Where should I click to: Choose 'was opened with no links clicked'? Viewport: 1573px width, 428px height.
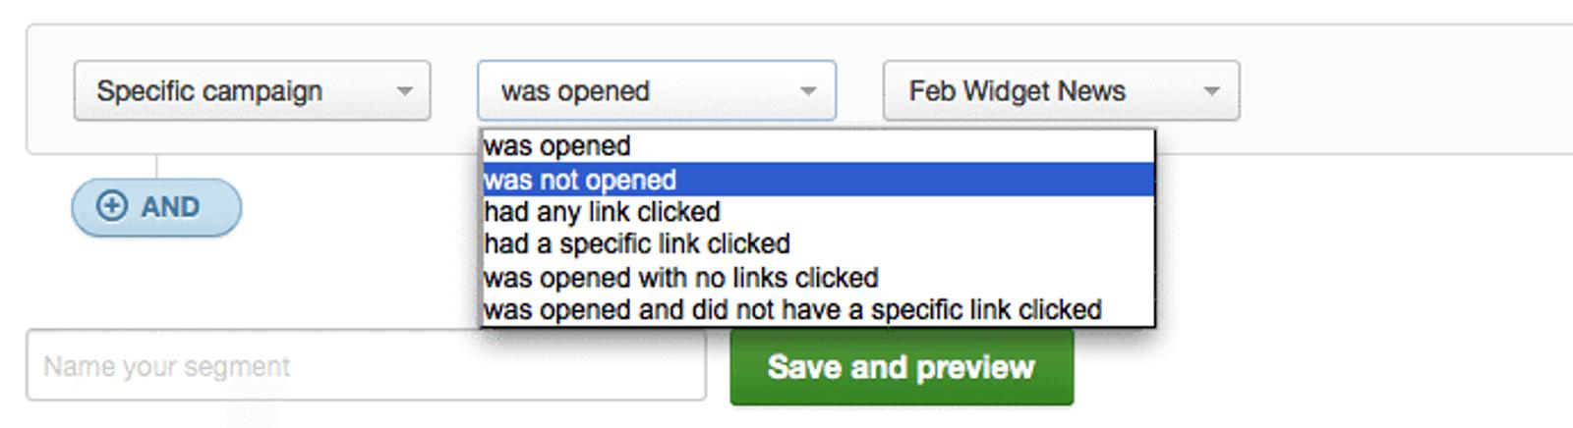pos(680,278)
